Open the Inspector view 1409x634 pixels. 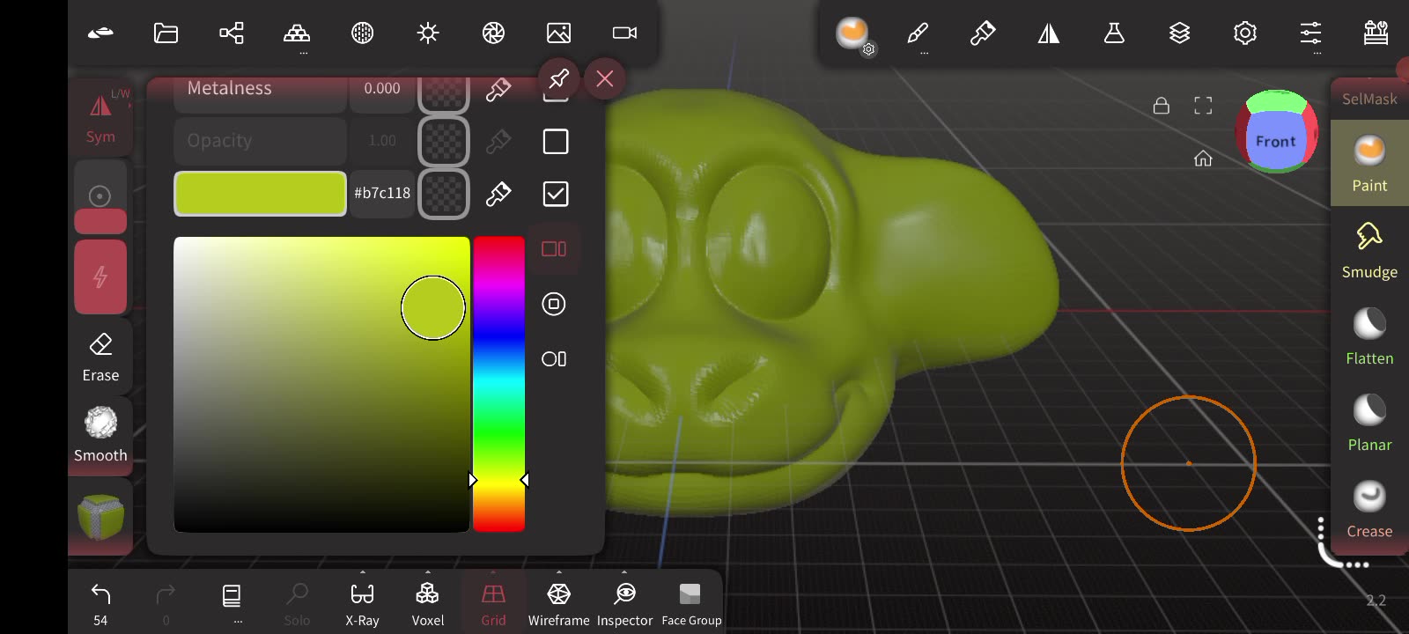point(624,603)
